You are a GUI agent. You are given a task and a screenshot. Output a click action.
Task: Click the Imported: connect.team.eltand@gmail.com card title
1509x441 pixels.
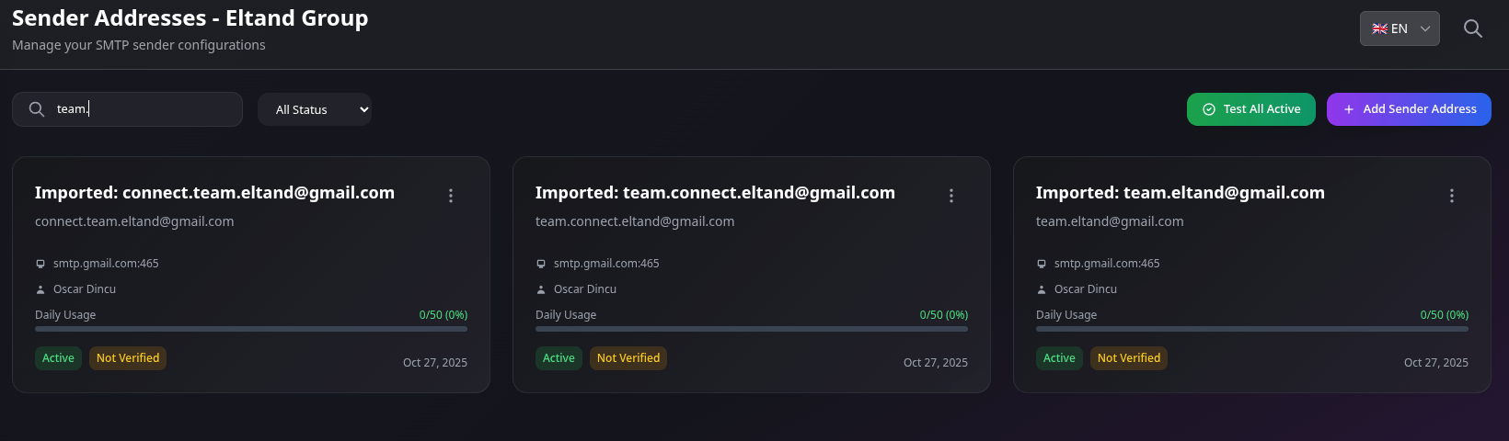tap(214, 193)
